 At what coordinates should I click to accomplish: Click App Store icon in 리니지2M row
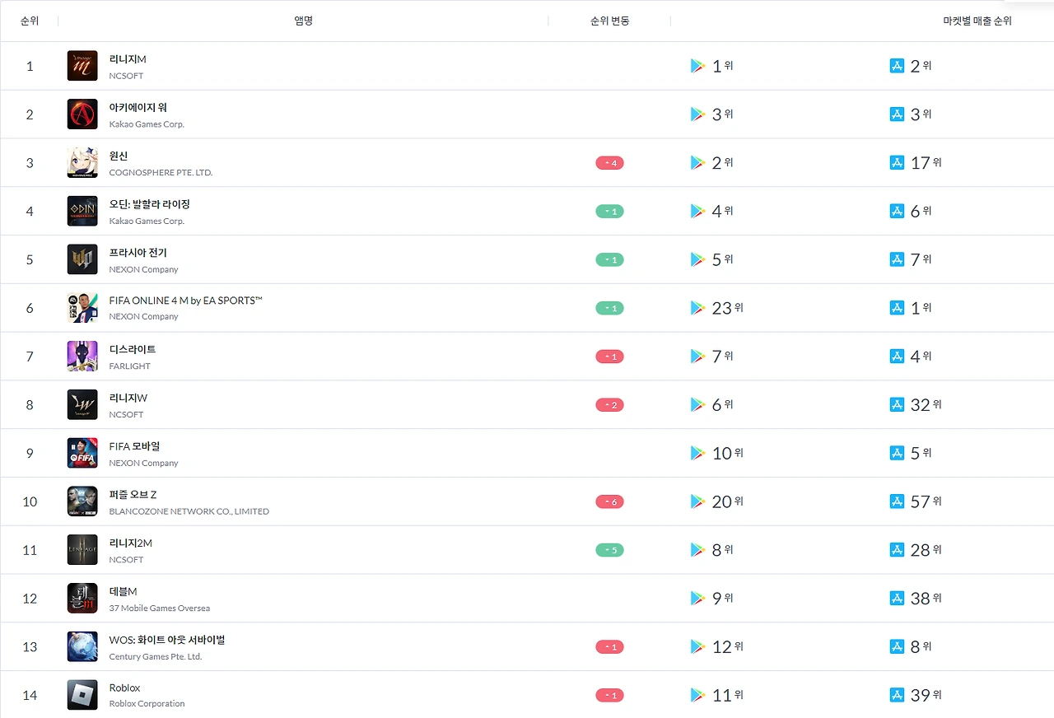898,550
